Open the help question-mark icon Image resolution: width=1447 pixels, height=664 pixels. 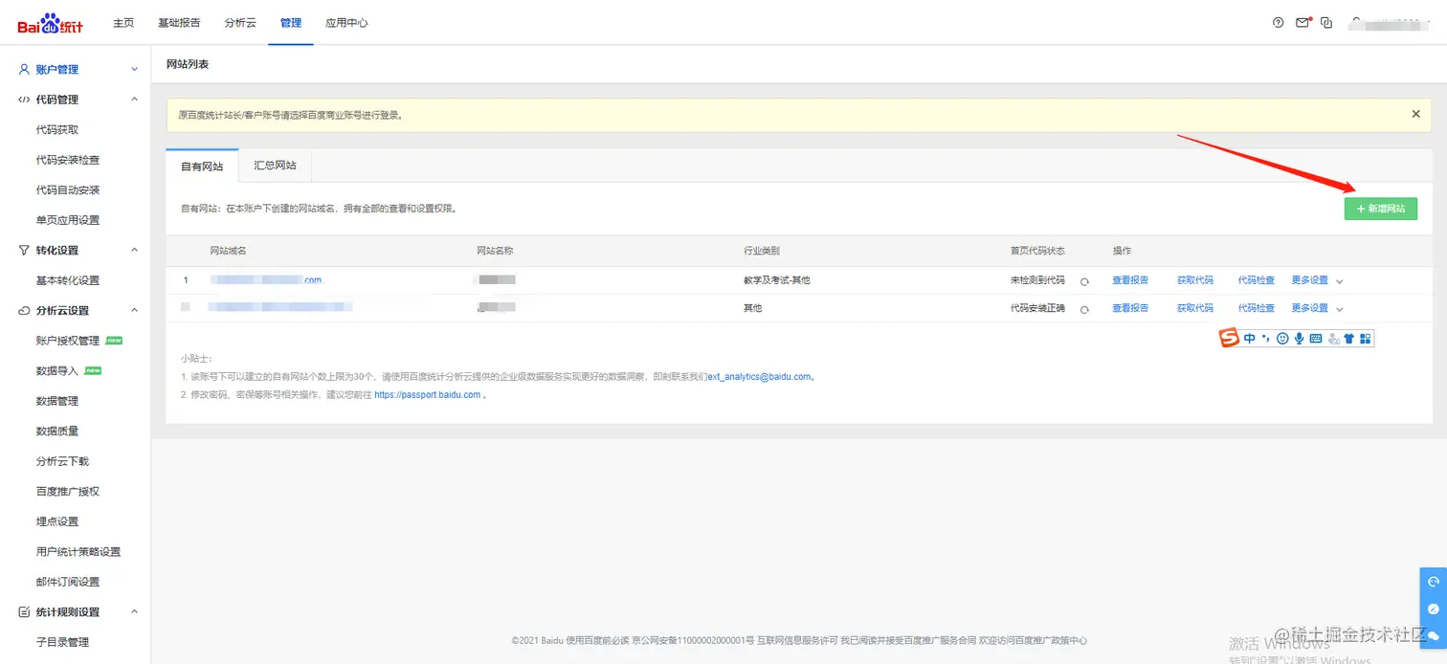tap(1278, 23)
